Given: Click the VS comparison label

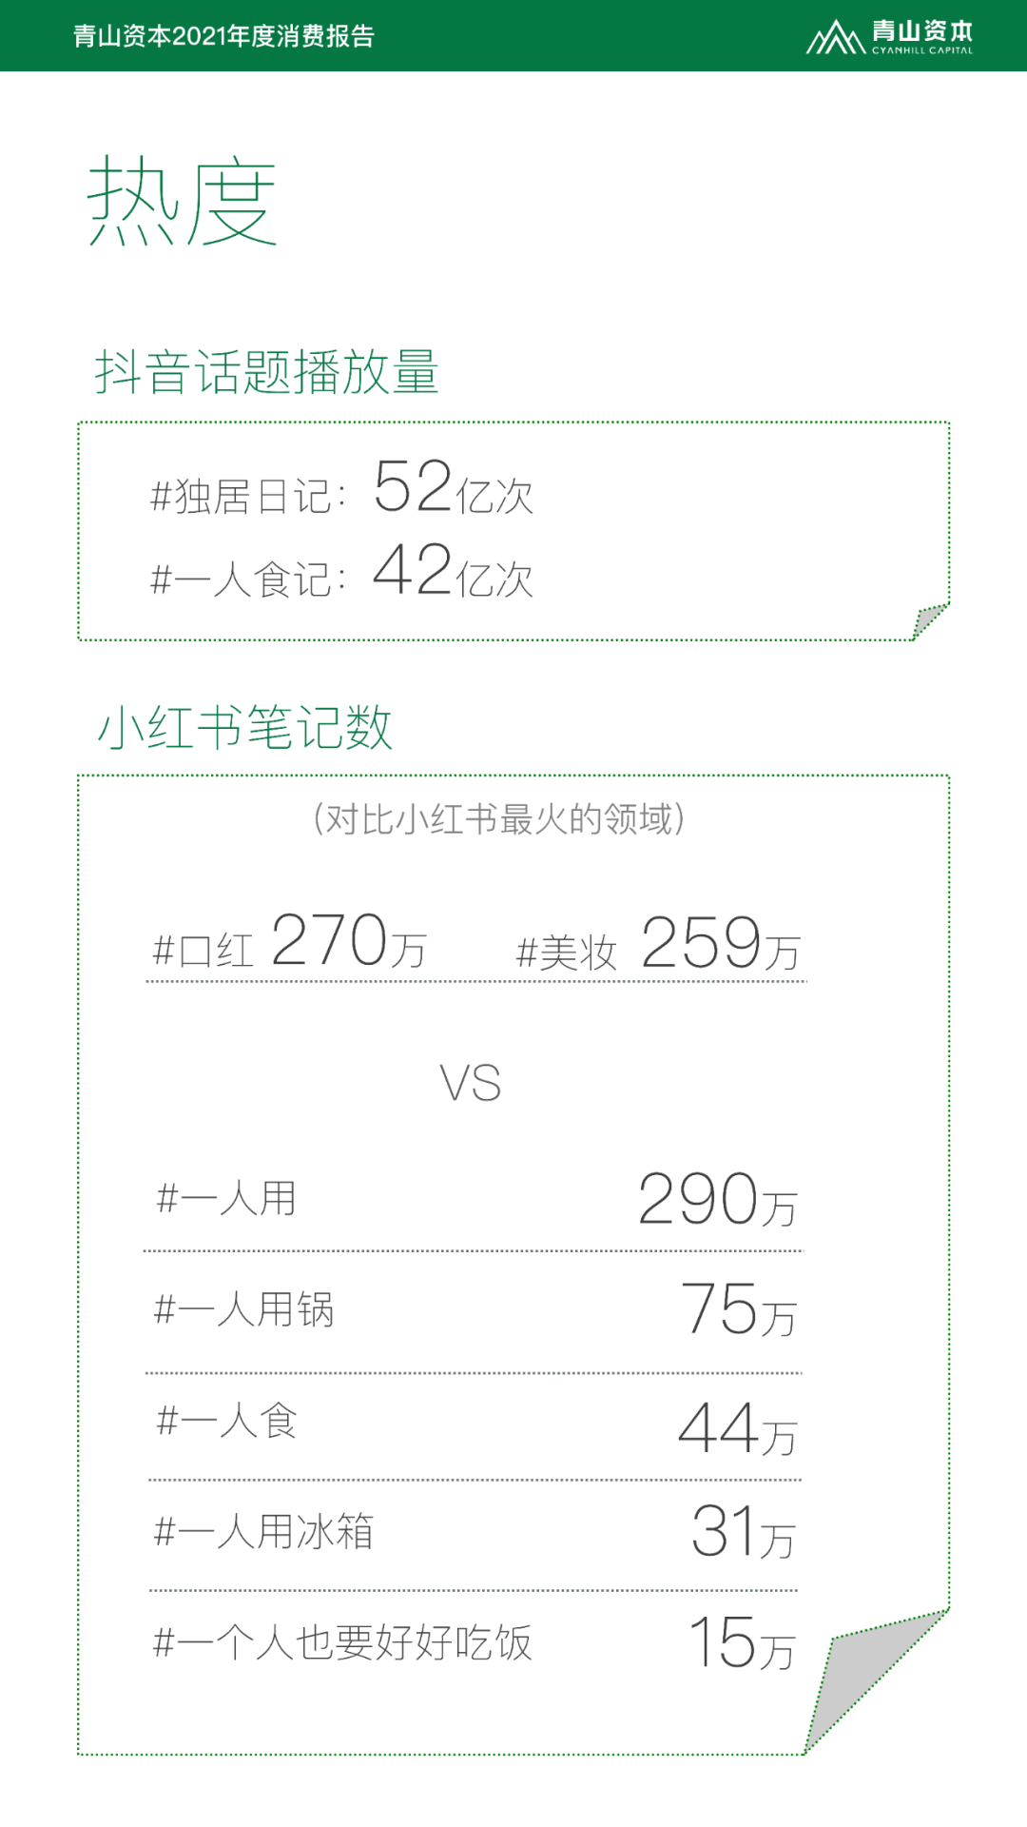Looking at the screenshot, I should [x=470, y=1084].
